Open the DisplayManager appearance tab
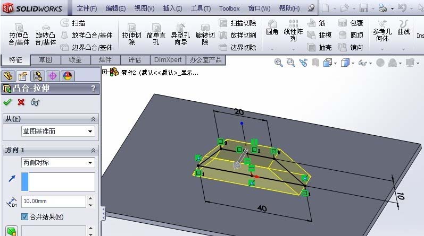This screenshot has width=424, height=236. [x=68, y=76]
